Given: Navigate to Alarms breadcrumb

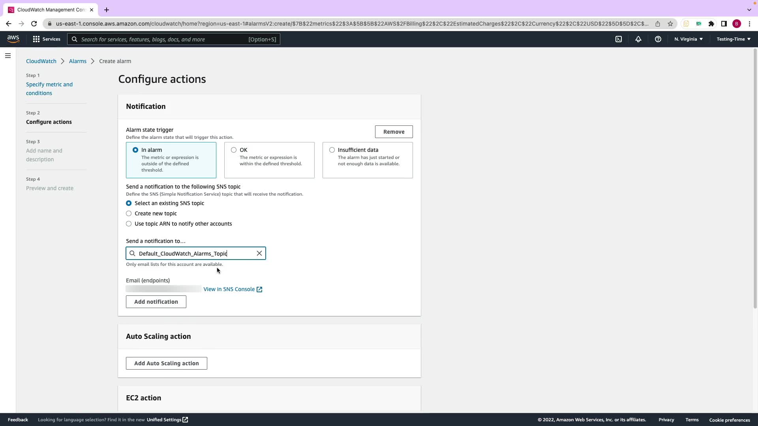Looking at the screenshot, I should point(77,61).
